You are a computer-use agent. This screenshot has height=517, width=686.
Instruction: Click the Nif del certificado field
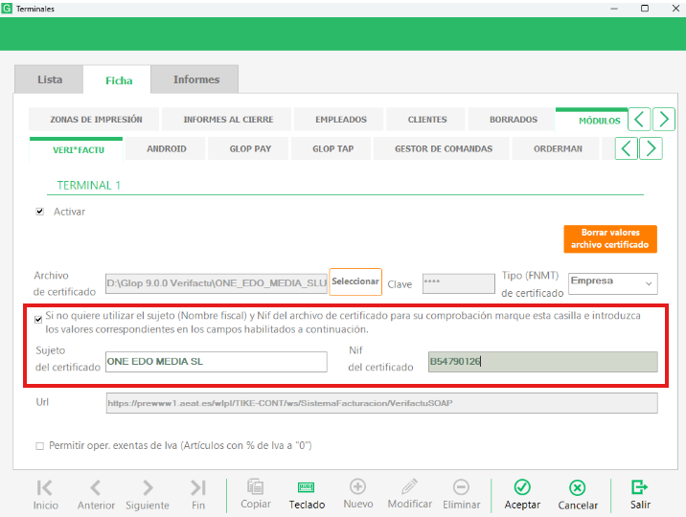tap(542, 362)
